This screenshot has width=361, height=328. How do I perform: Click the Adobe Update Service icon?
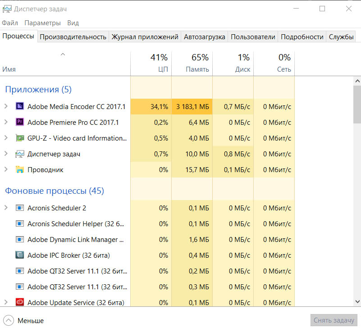[x=20, y=302]
